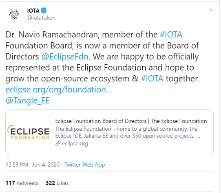View the 117 Retweets list
This screenshot has height=193, width=221.
[x=22, y=183]
